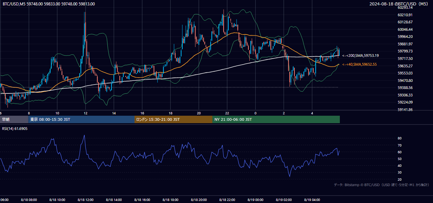This screenshot has width=433, height=203.
Task: Click RSI axis level 70
Action: click(399, 145)
